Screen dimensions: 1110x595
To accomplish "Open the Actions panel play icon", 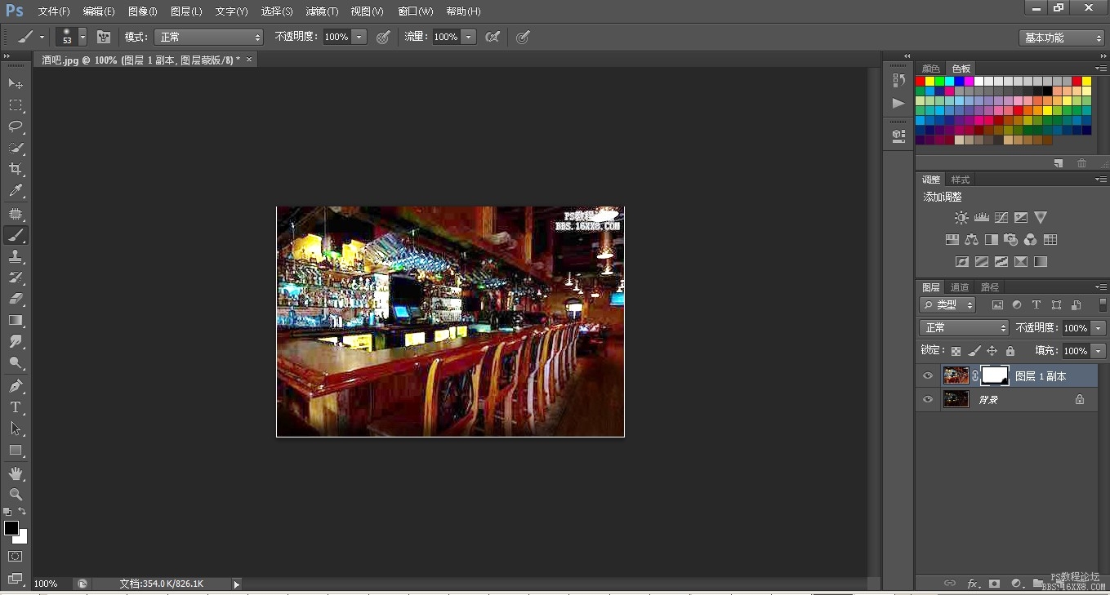I will point(898,103).
